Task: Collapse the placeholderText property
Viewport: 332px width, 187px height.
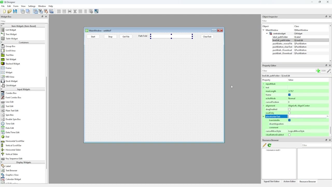Action: 264,117
